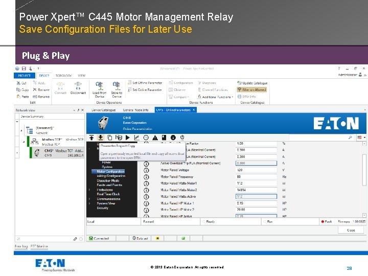
Task: Click the black info circle toolbar icon
Action: pos(173,137)
